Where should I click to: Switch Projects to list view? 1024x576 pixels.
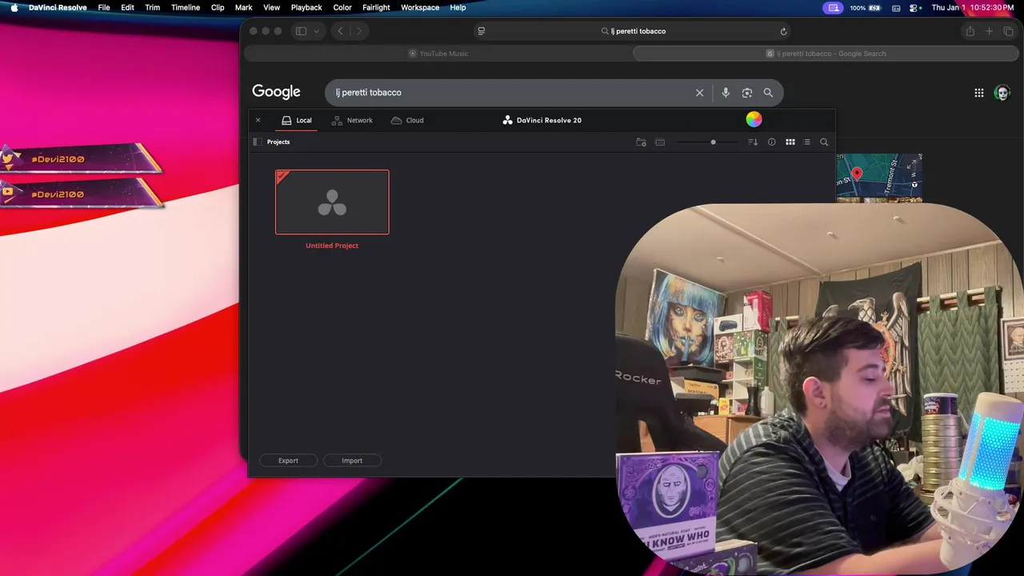(x=806, y=142)
